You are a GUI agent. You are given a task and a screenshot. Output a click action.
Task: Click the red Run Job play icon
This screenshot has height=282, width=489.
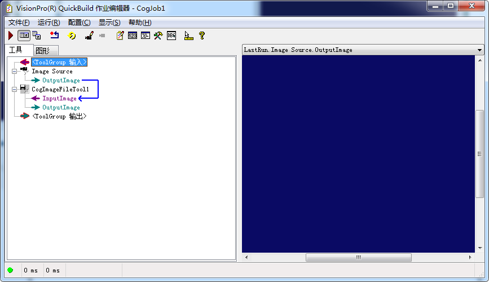[x=11, y=36]
